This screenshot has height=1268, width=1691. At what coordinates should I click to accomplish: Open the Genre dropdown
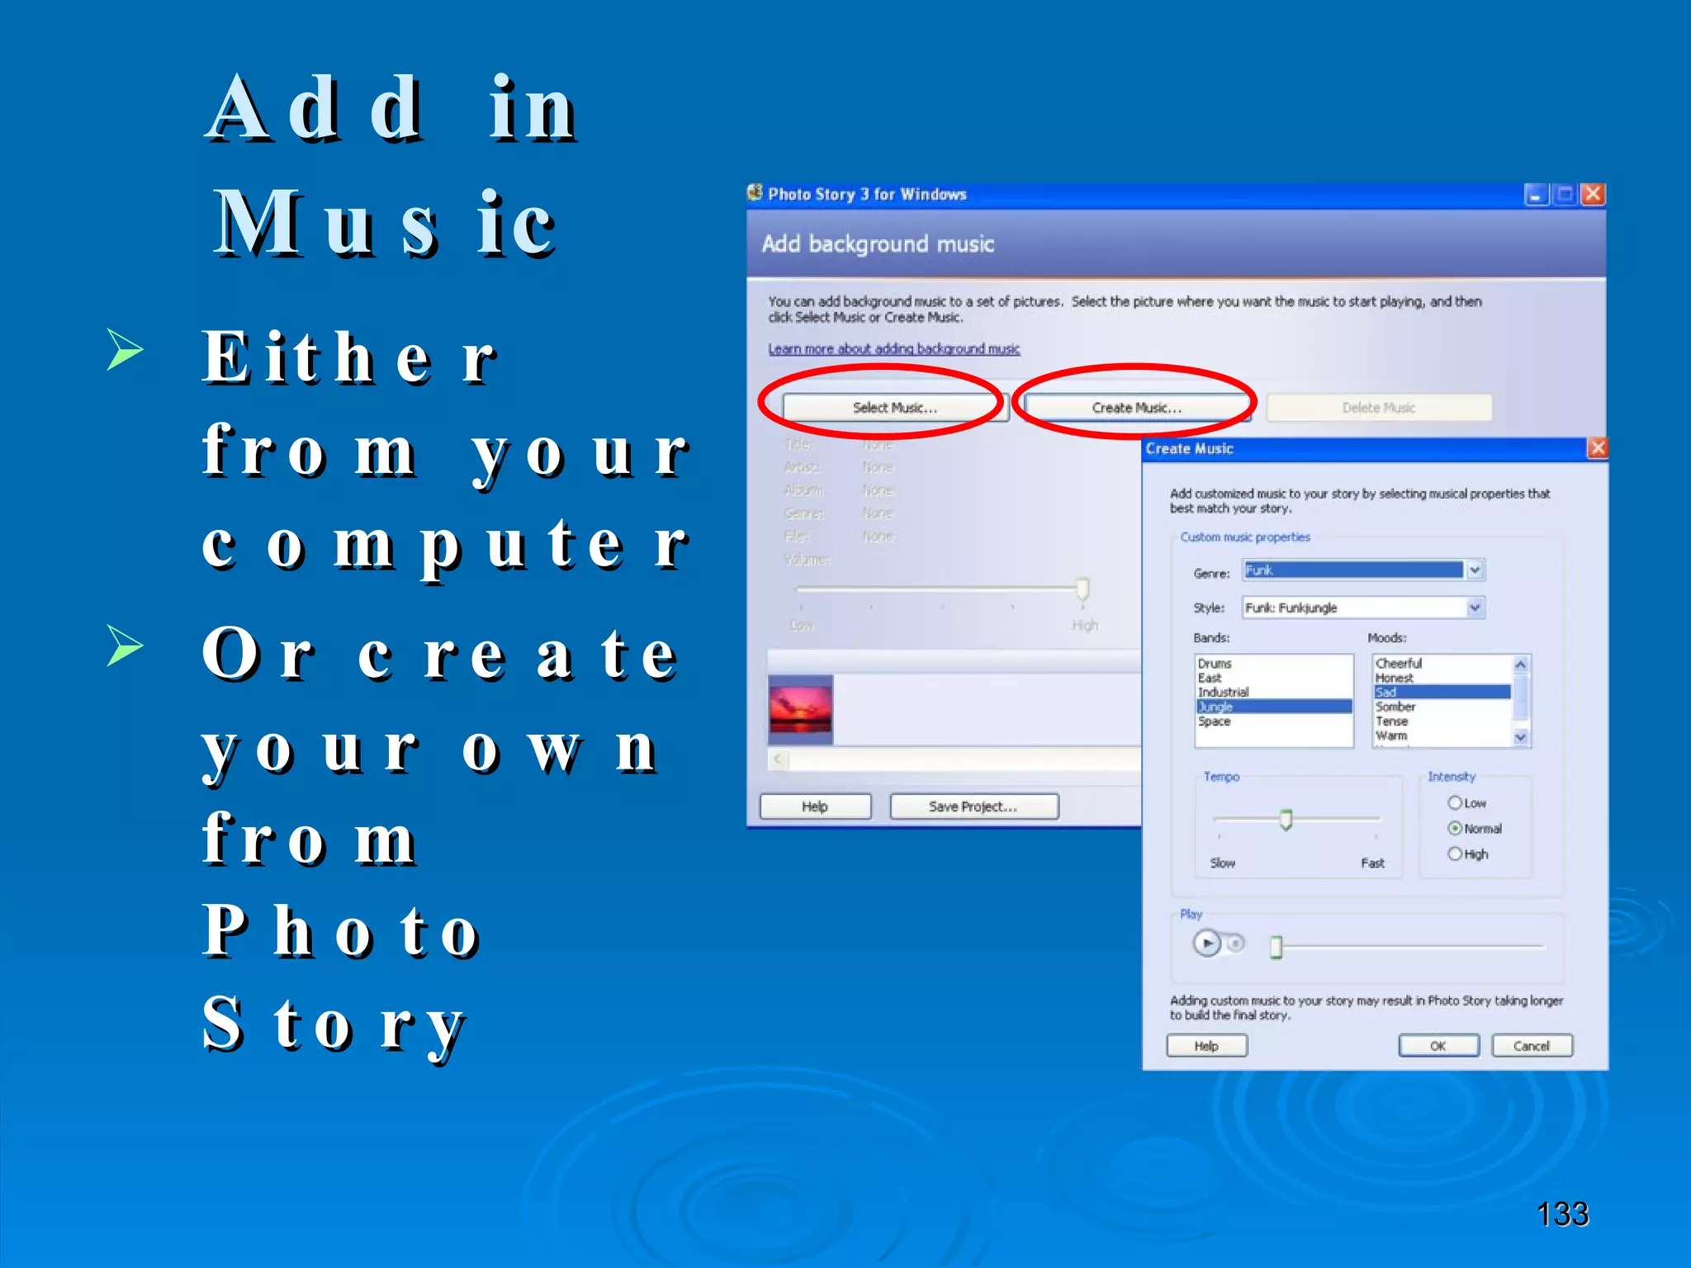[x=1475, y=570]
